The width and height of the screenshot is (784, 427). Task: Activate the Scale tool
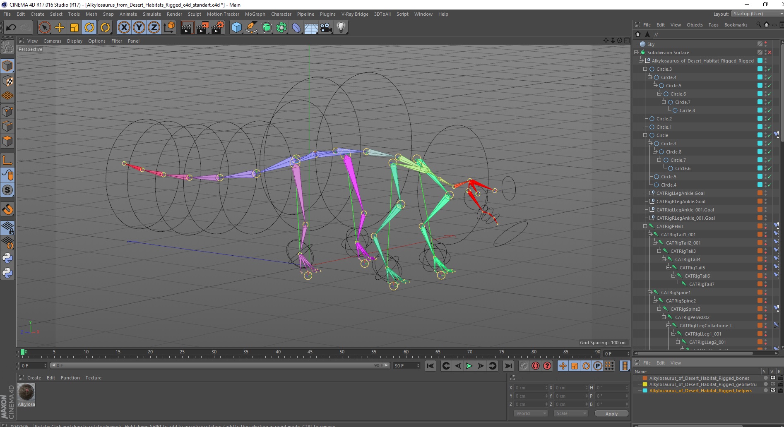75,28
